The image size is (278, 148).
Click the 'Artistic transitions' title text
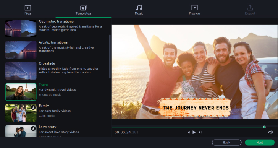click(53, 42)
